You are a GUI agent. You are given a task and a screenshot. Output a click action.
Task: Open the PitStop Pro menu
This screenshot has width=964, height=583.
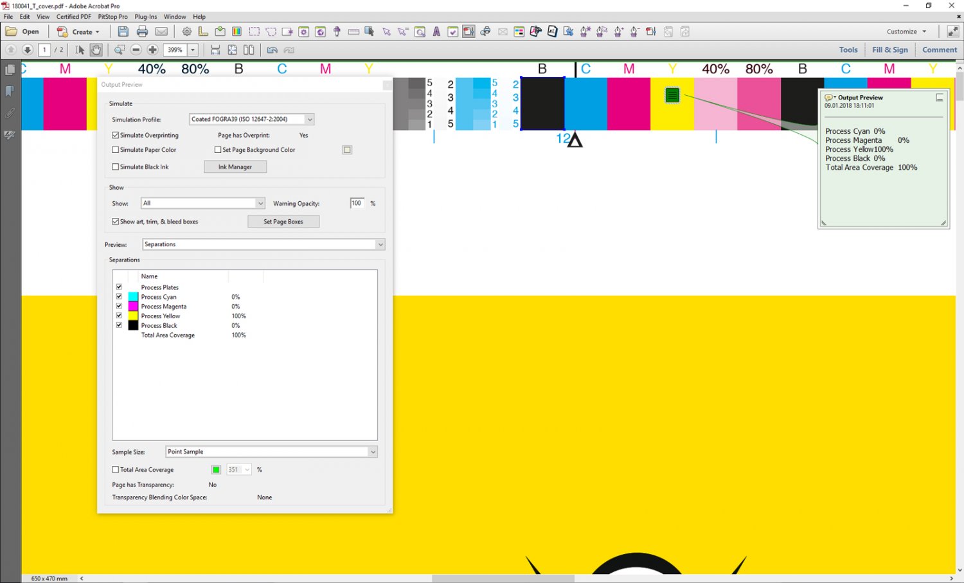pyautogui.click(x=112, y=17)
